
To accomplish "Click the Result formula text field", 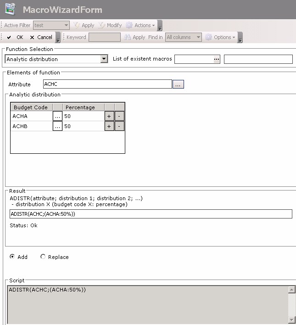I will click(x=151, y=214).
